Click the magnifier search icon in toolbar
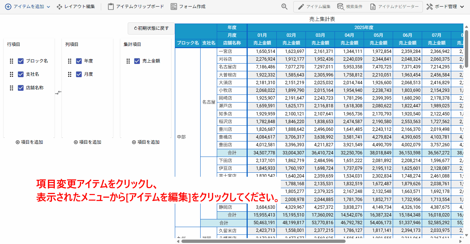The height and width of the screenshot is (244, 470). click(x=284, y=7)
